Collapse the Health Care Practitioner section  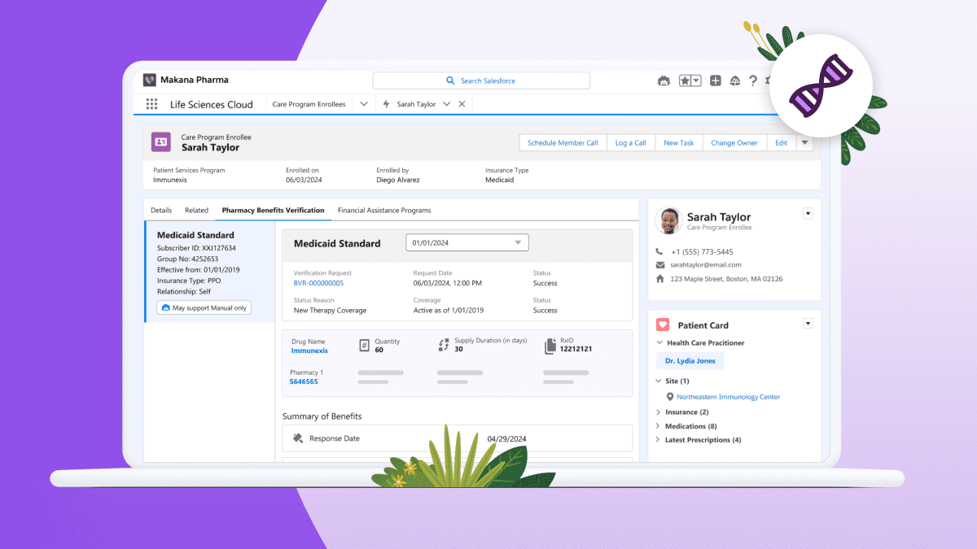[x=659, y=342]
